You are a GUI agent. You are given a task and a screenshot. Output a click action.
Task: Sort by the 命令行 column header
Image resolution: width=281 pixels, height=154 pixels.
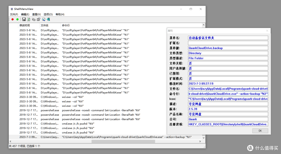pyautogui.click(x=131, y=25)
